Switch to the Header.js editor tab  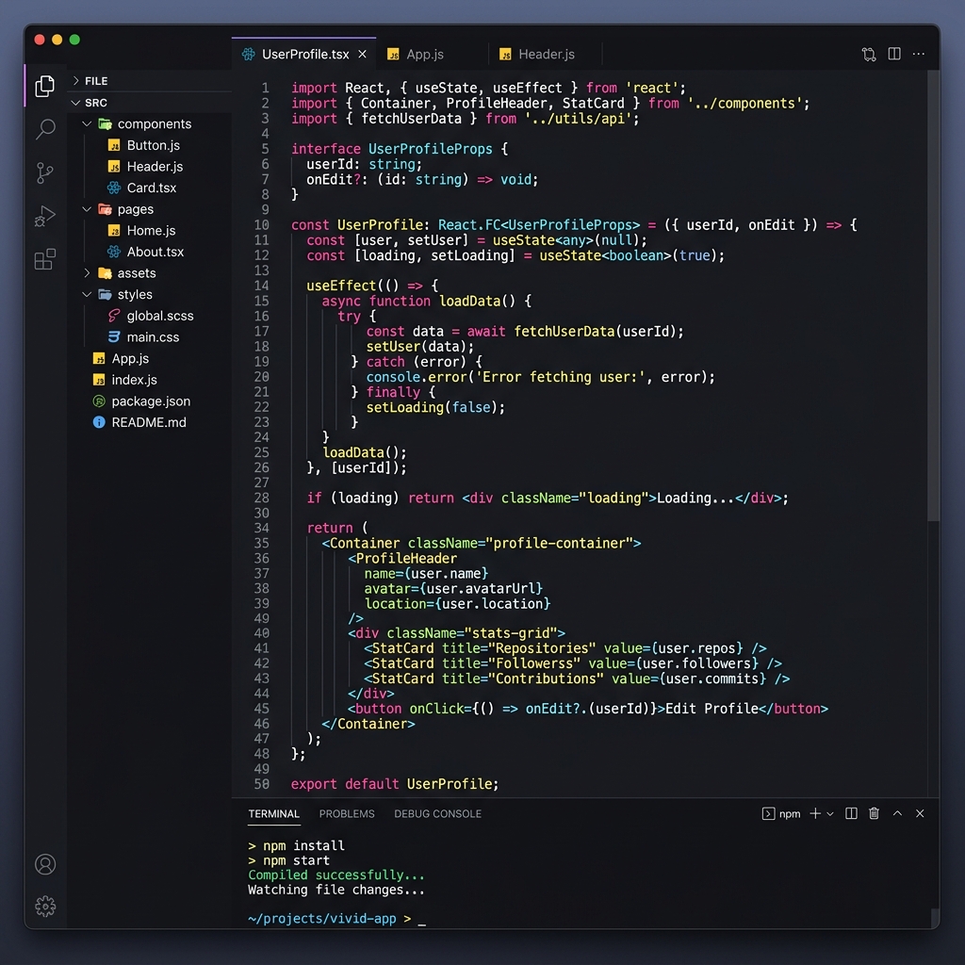click(x=546, y=54)
